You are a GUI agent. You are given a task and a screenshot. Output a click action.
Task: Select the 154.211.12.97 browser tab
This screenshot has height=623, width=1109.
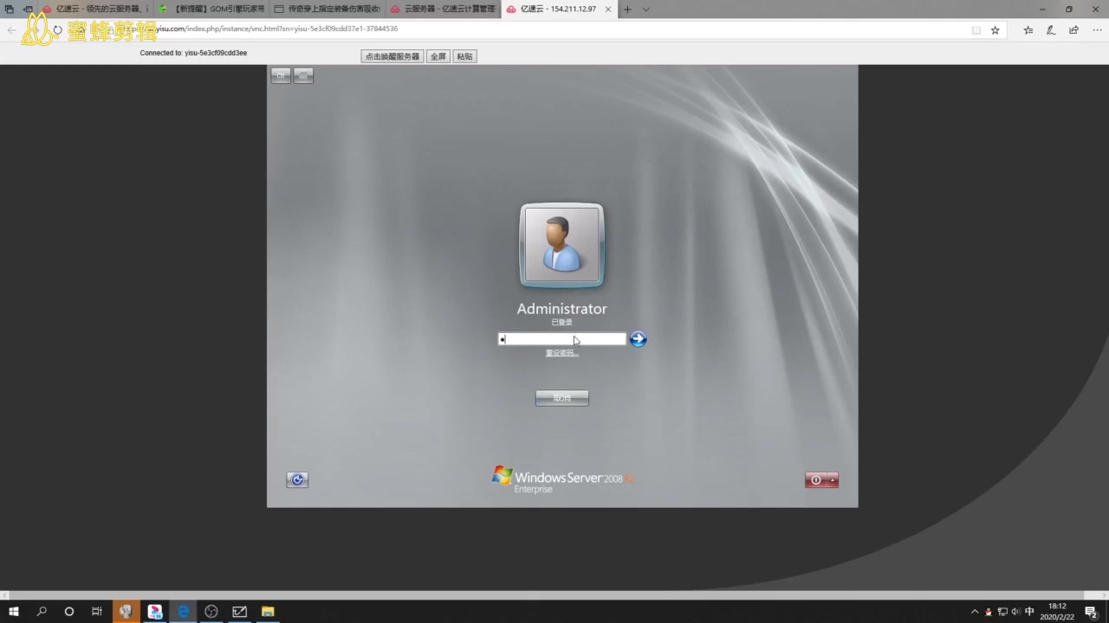coord(559,9)
